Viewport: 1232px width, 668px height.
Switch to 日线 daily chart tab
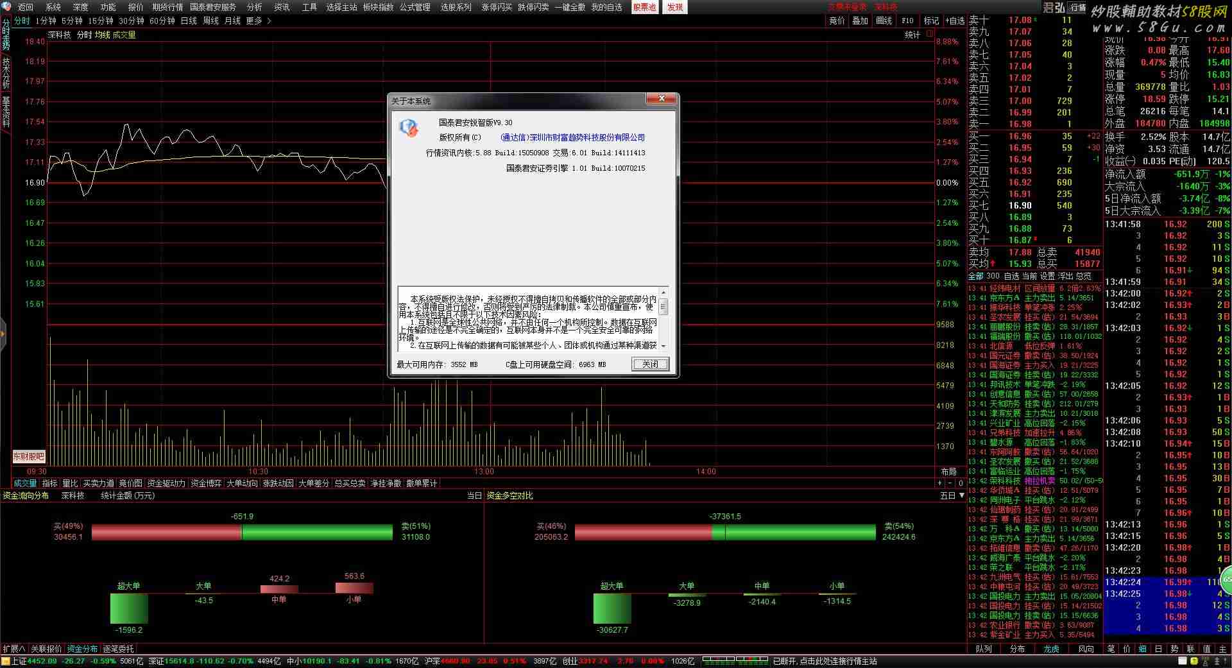(x=189, y=21)
